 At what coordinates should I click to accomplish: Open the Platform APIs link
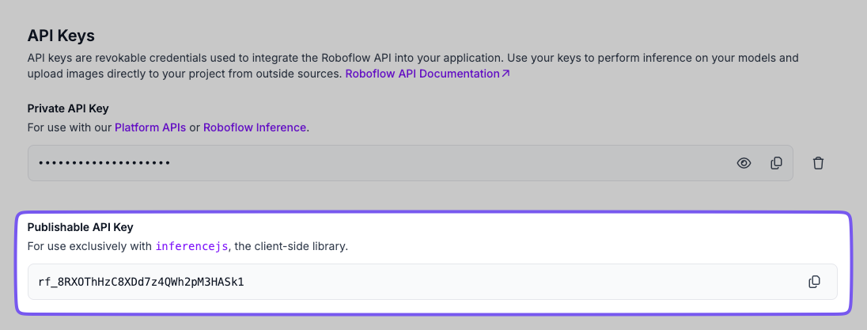pyautogui.click(x=150, y=127)
